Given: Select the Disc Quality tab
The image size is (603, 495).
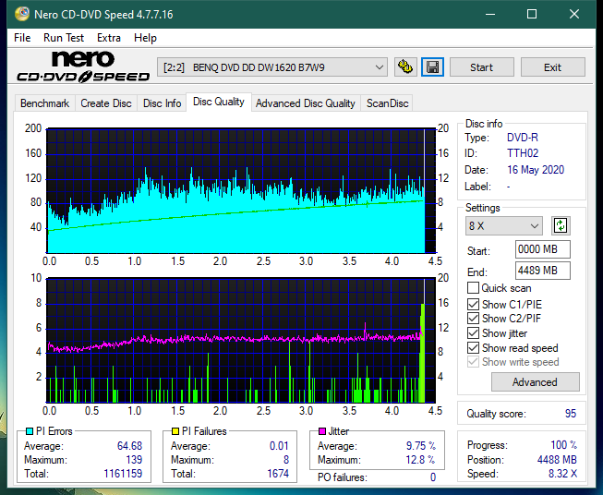Looking at the screenshot, I should (x=219, y=102).
